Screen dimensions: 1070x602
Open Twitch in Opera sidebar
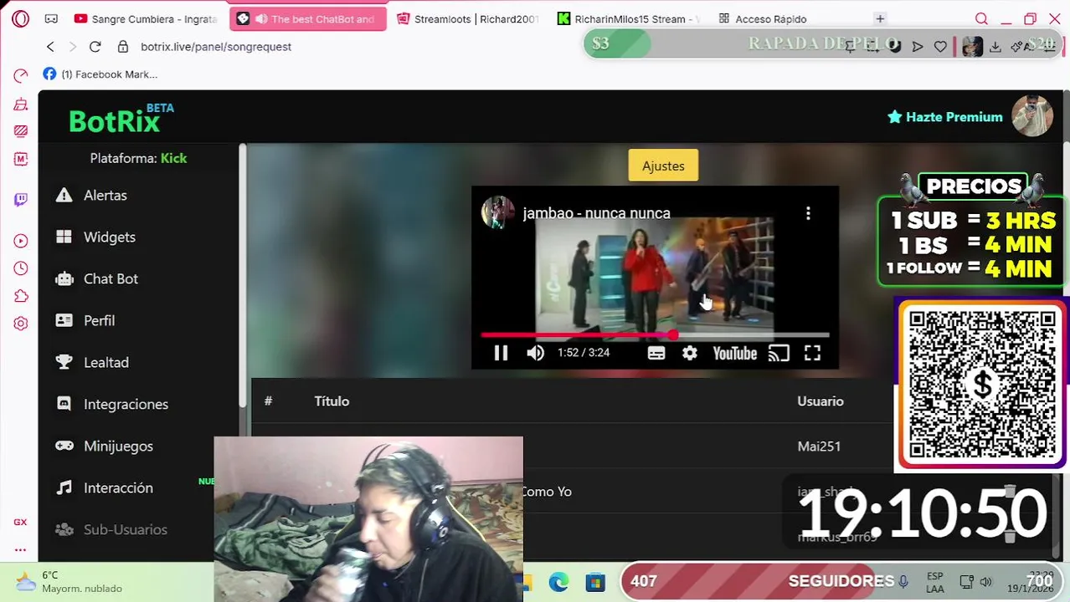(20, 199)
